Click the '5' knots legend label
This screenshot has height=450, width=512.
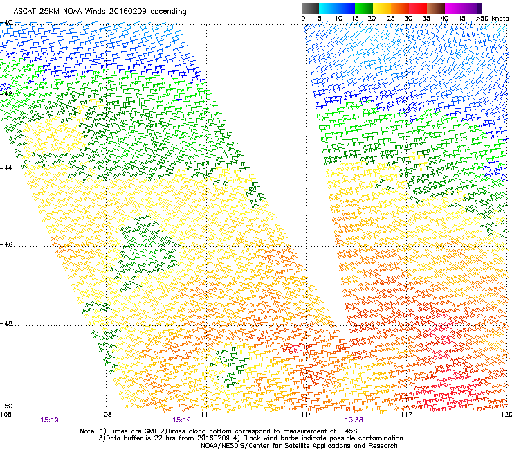320,19
